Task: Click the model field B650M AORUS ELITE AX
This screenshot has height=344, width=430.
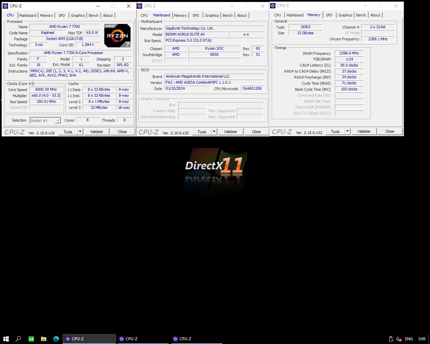Action: 196,34
